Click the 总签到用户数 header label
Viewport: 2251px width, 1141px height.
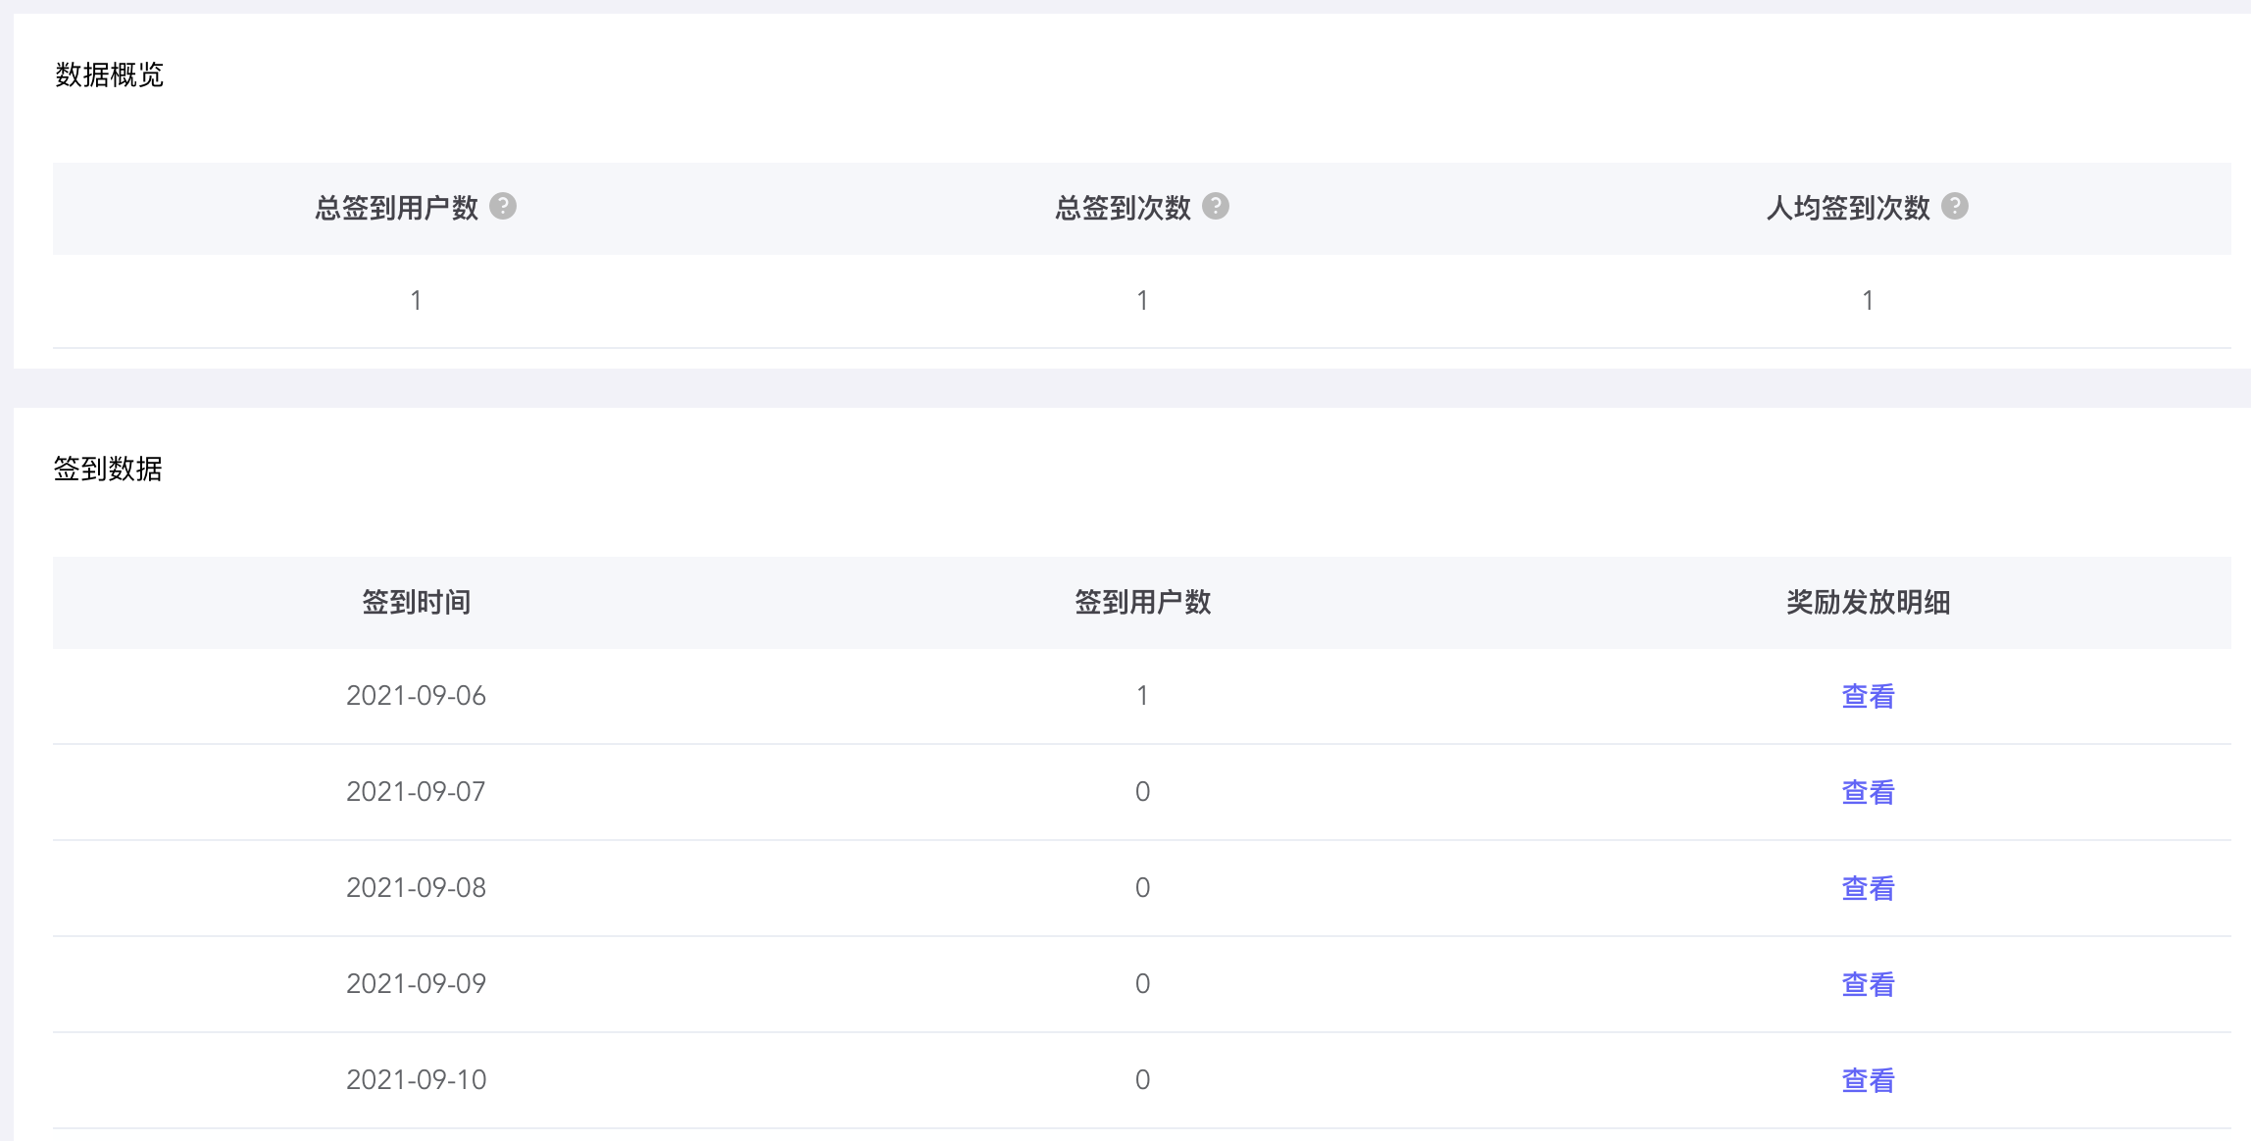tap(396, 208)
